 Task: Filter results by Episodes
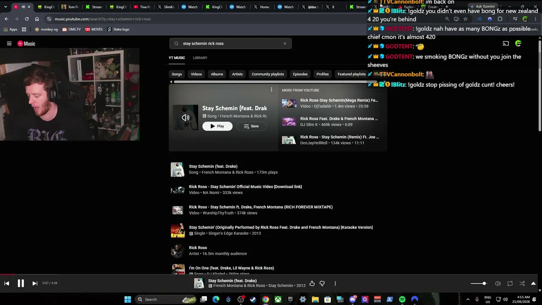[300, 74]
